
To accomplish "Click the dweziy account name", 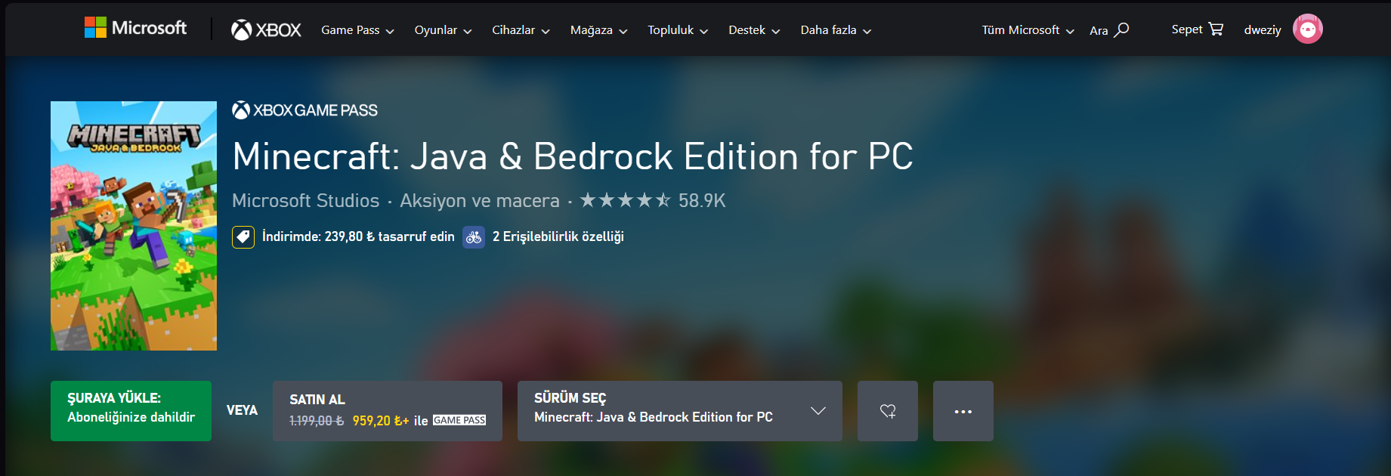I will pos(1263,30).
